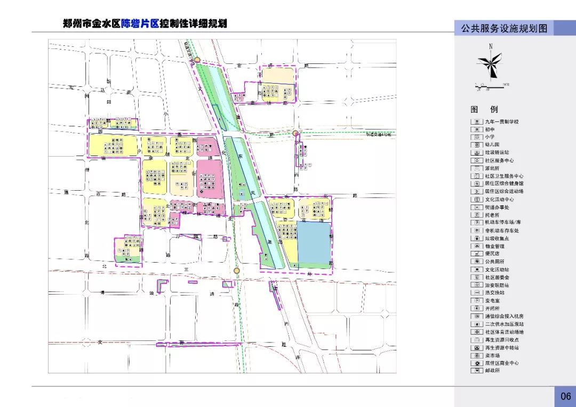This screenshot has height=407, width=576.
Task: Select the 治安联防站 legend symbol
Action: pyautogui.click(x=477, y=285)
